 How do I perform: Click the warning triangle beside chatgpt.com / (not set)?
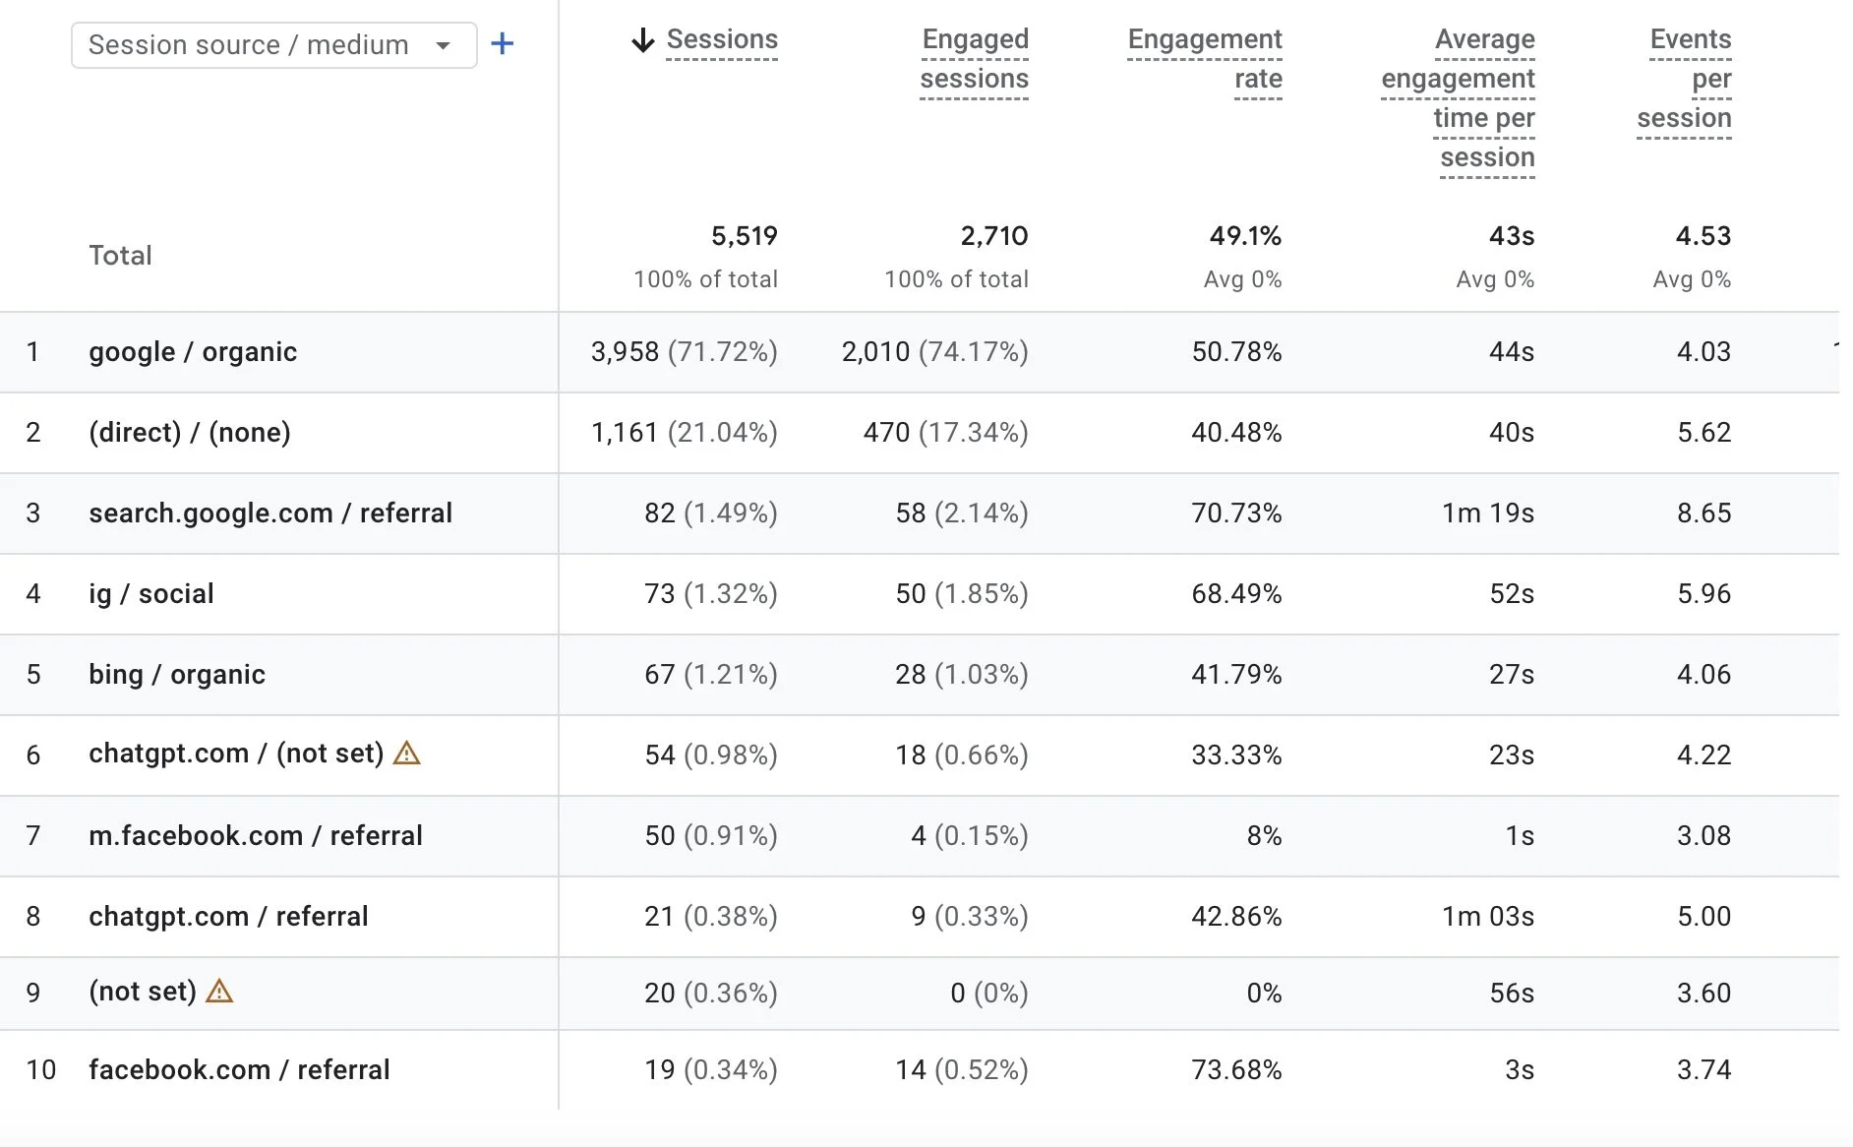409,754
